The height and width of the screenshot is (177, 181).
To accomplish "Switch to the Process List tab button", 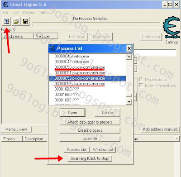I will 76,149.
